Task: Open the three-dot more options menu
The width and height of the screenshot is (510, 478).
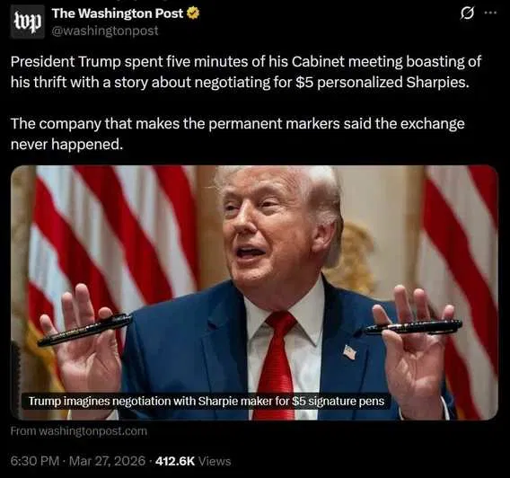Action: 490,13
